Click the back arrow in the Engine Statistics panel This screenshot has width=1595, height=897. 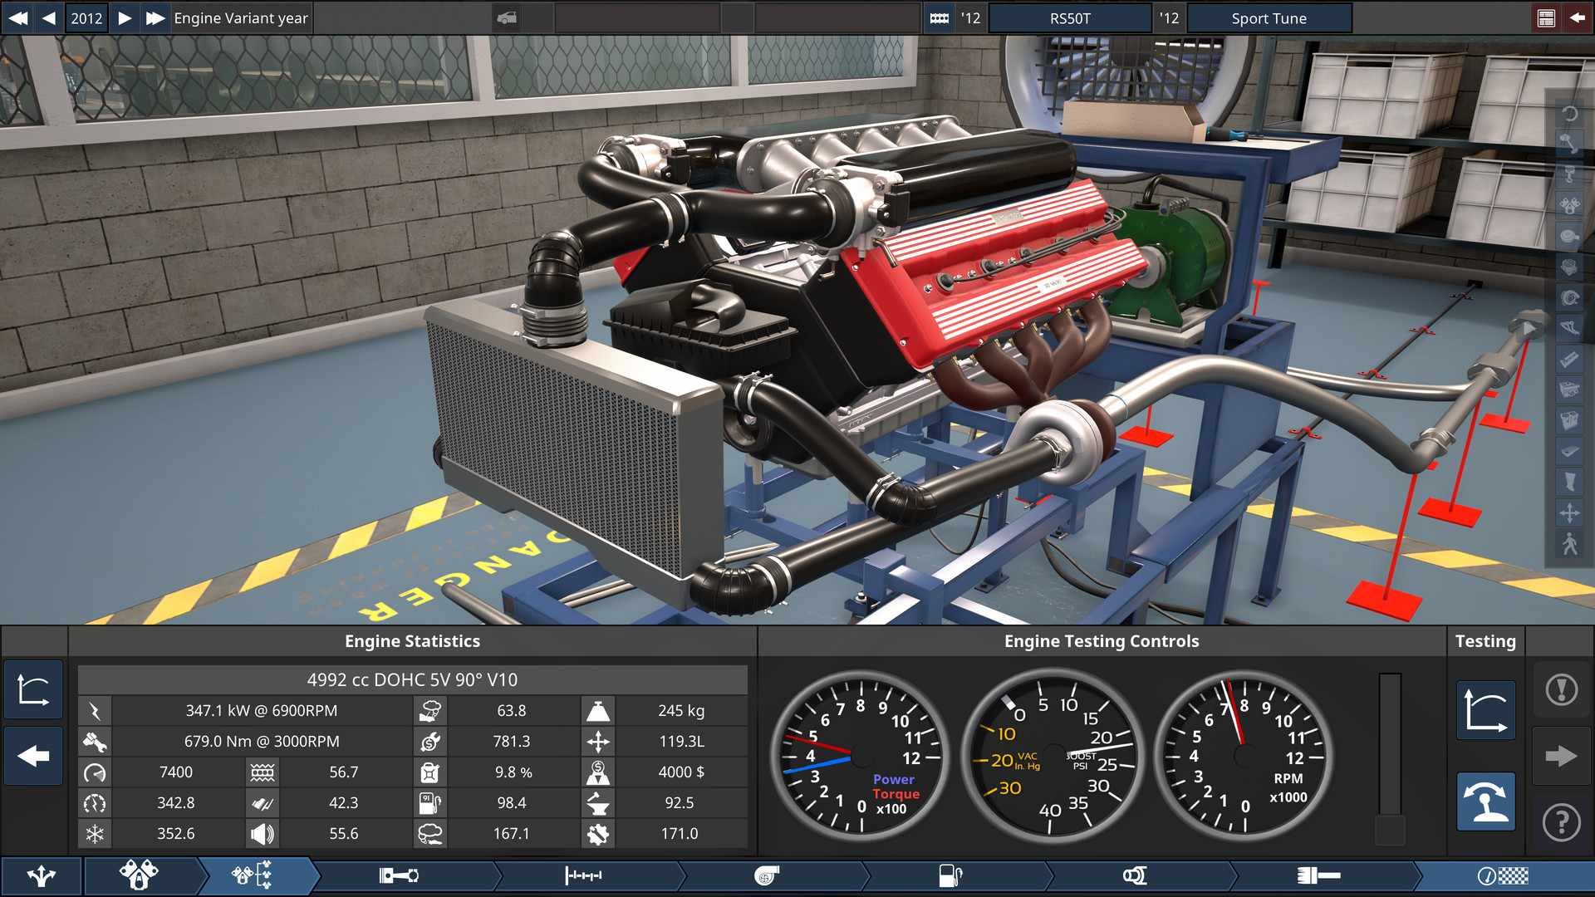pos(33,756)
